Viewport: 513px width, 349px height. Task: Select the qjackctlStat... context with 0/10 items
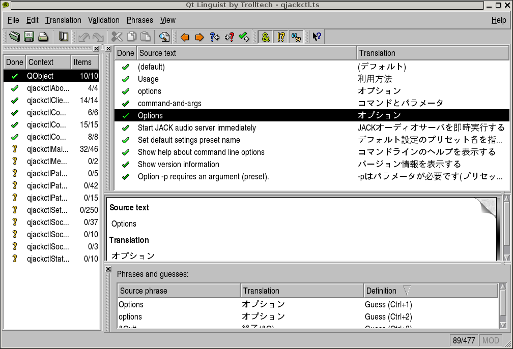point(51,259)
